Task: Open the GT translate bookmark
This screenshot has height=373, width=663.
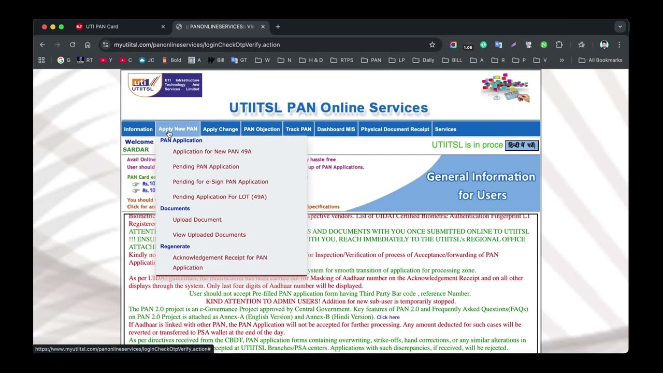Action: point(239,60)
